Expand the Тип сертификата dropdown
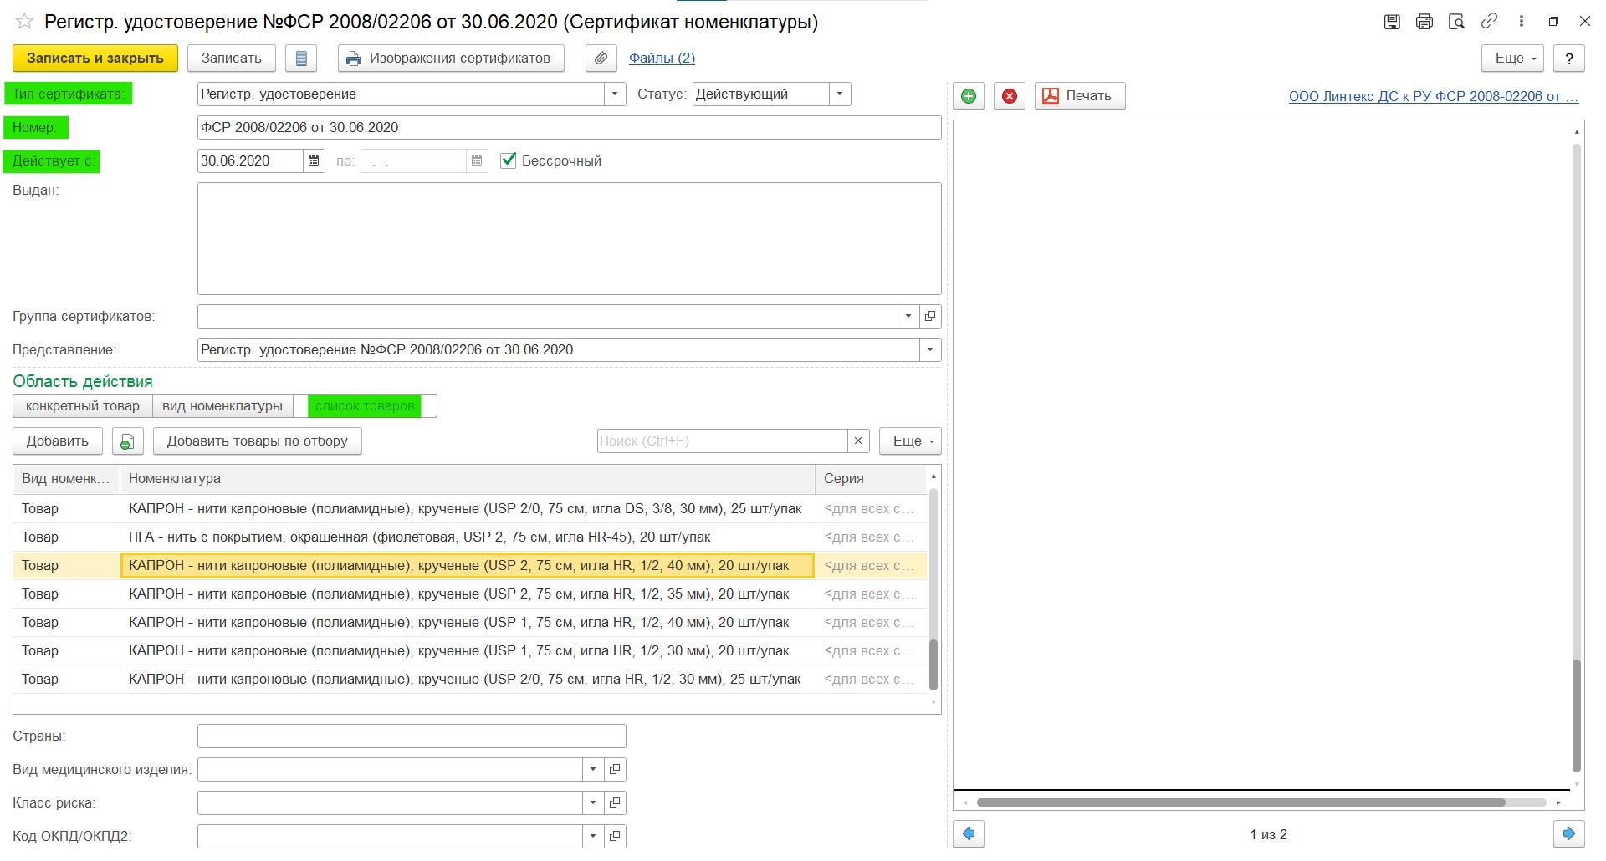The image size is (1606, 861). (615, 94)
